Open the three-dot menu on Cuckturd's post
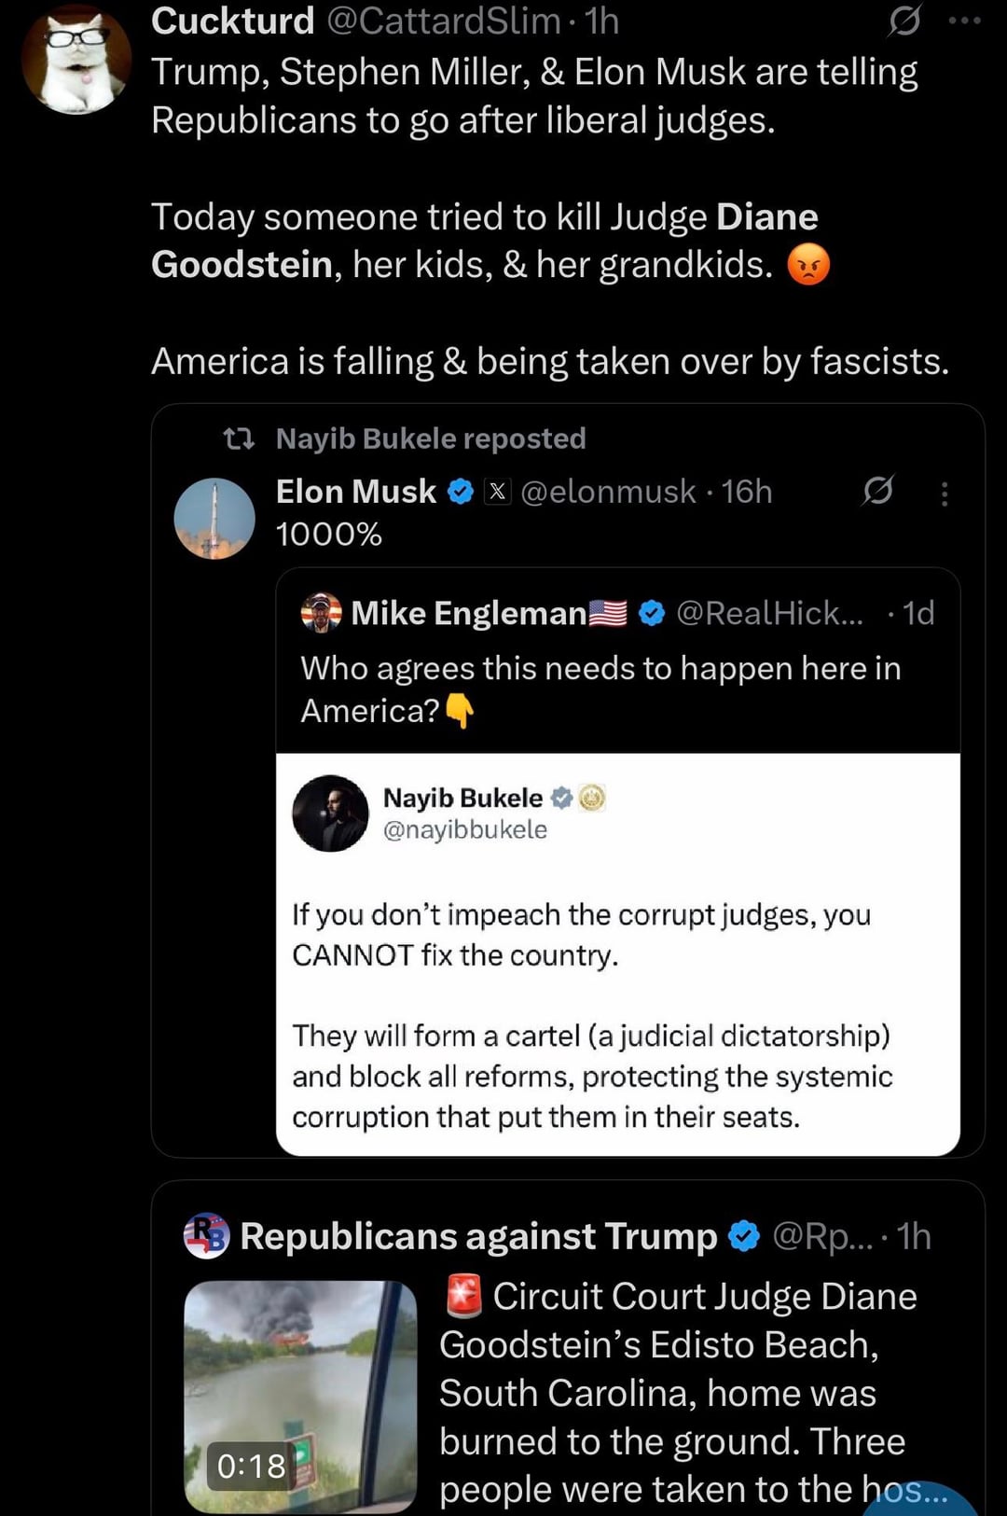 pos(964,21)
